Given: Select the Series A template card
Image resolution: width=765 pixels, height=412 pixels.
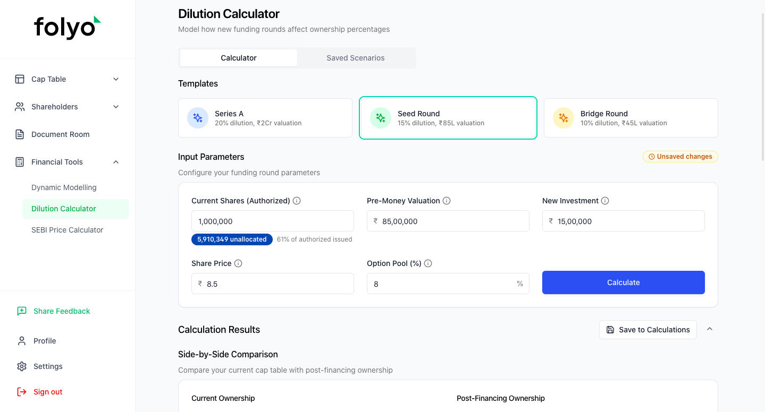Looking at the screenshot, I should tap(265, 118).
